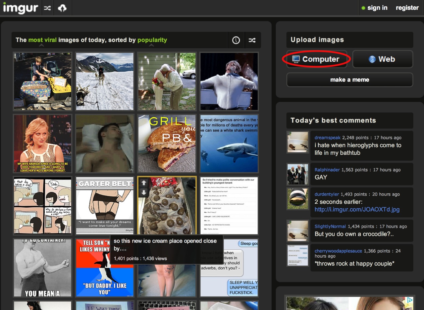Click the 'register' header item

(x=407, y=8)
